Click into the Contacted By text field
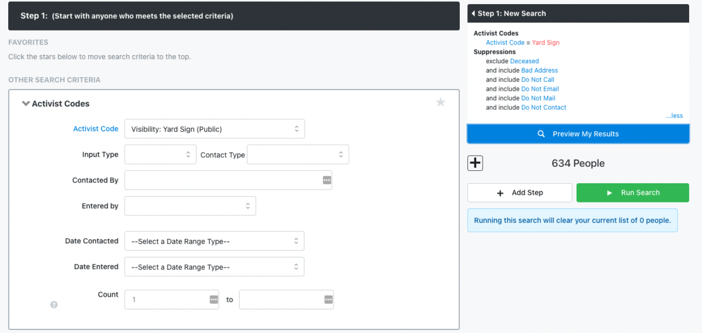 coord(222,180)
